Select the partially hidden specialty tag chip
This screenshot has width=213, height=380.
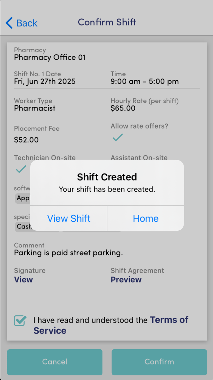23,227
